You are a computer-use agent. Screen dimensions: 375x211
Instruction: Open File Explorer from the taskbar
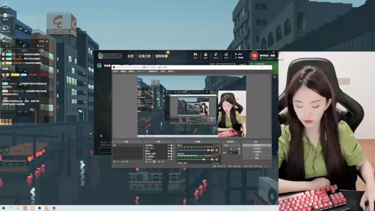coord(18,208)
